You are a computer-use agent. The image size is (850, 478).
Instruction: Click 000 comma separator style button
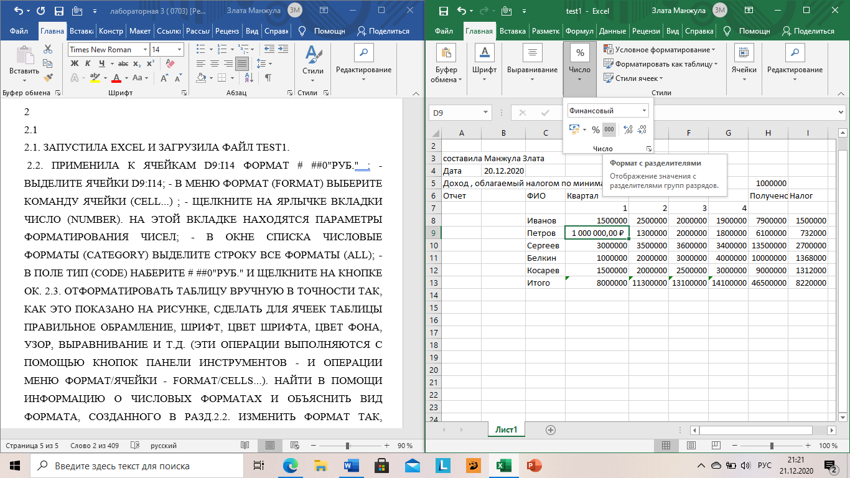tap(609, 129)
